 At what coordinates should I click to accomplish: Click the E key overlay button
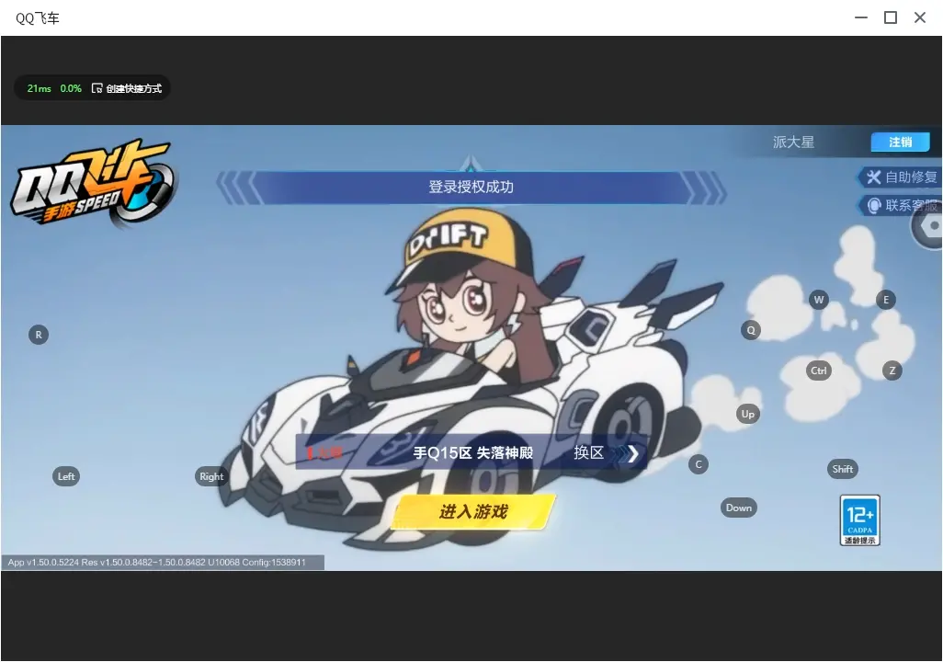tap(886, 300)
